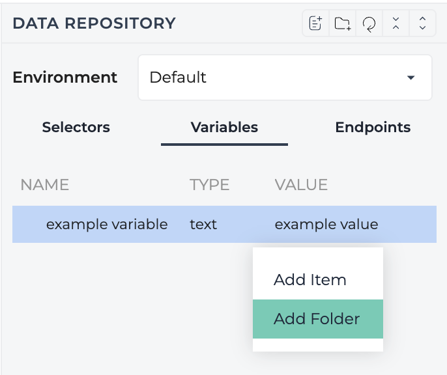Expand all repository items
447x375 pixels.
tap(422, 23)
